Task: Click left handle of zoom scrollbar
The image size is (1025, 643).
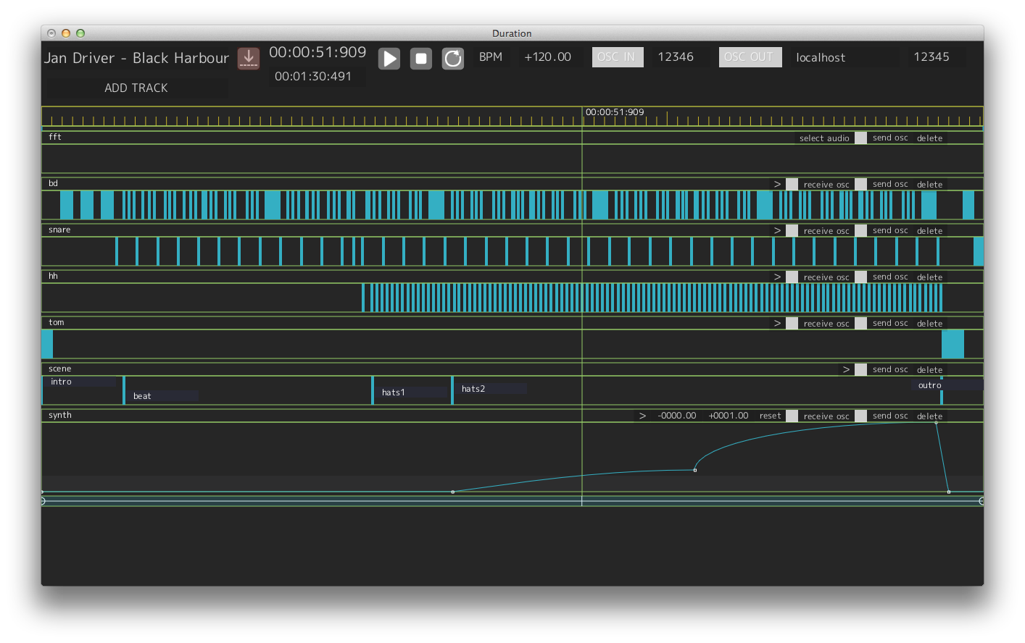Action: tap(43, 501)
